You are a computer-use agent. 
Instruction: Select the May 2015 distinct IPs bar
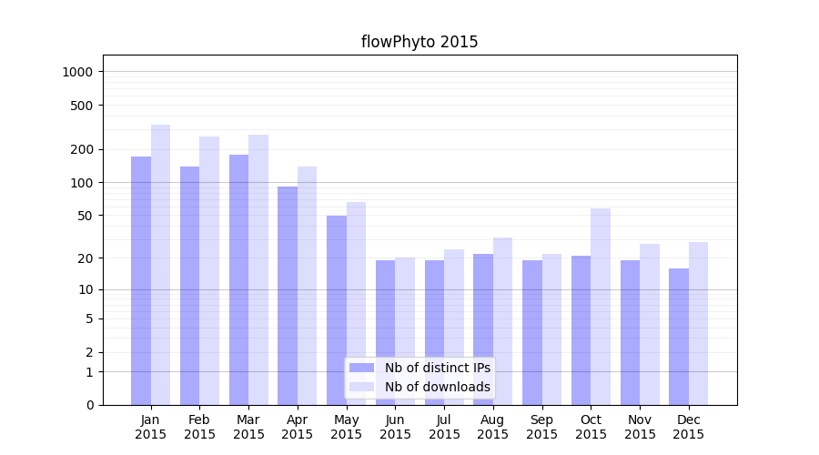pyautogui.click(x=337, y=310)
